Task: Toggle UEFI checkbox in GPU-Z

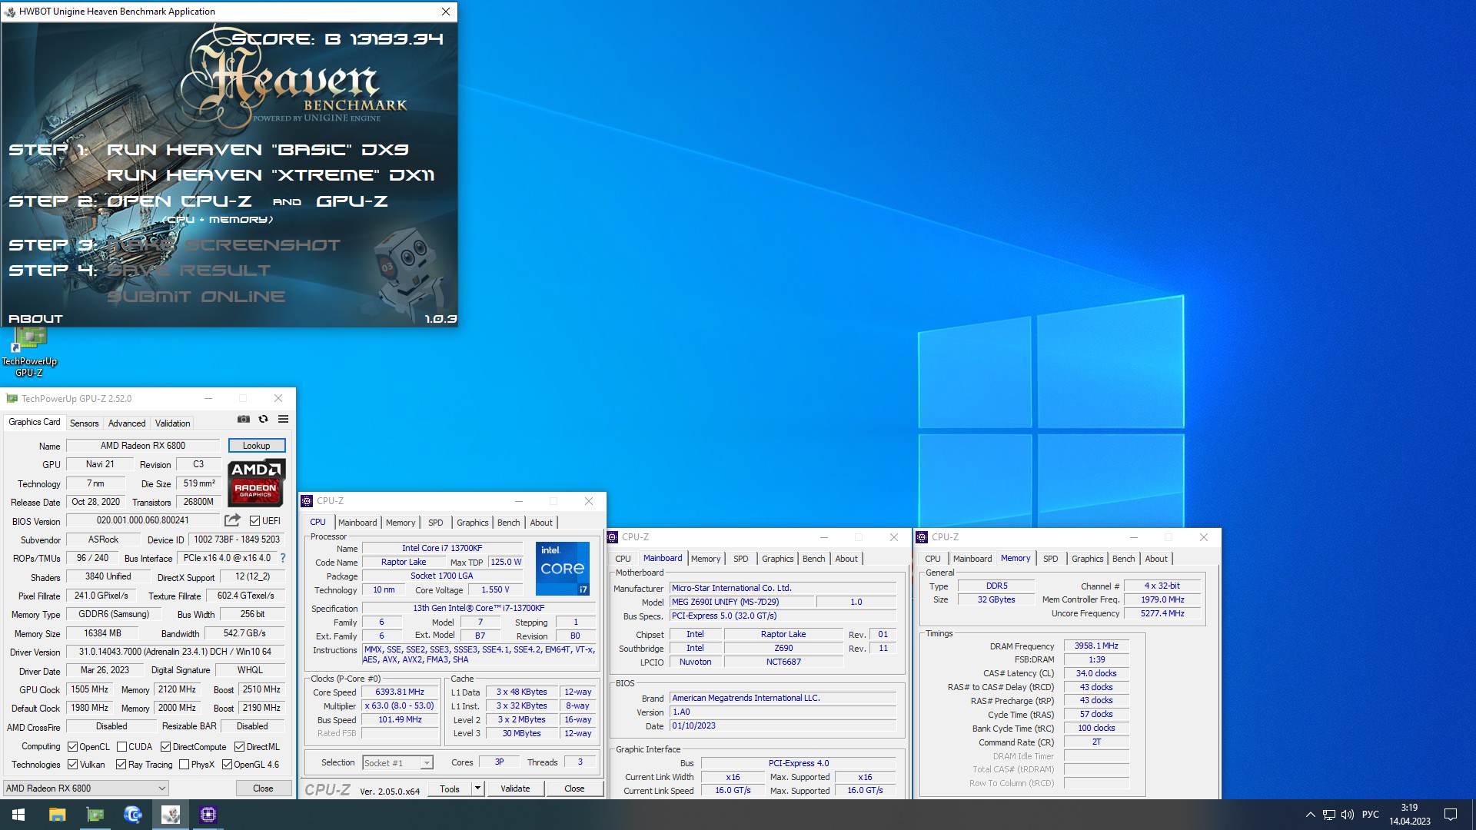Action: (254, 520)
